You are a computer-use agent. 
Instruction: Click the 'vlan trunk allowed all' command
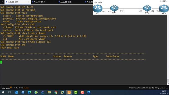click(36, 42)
